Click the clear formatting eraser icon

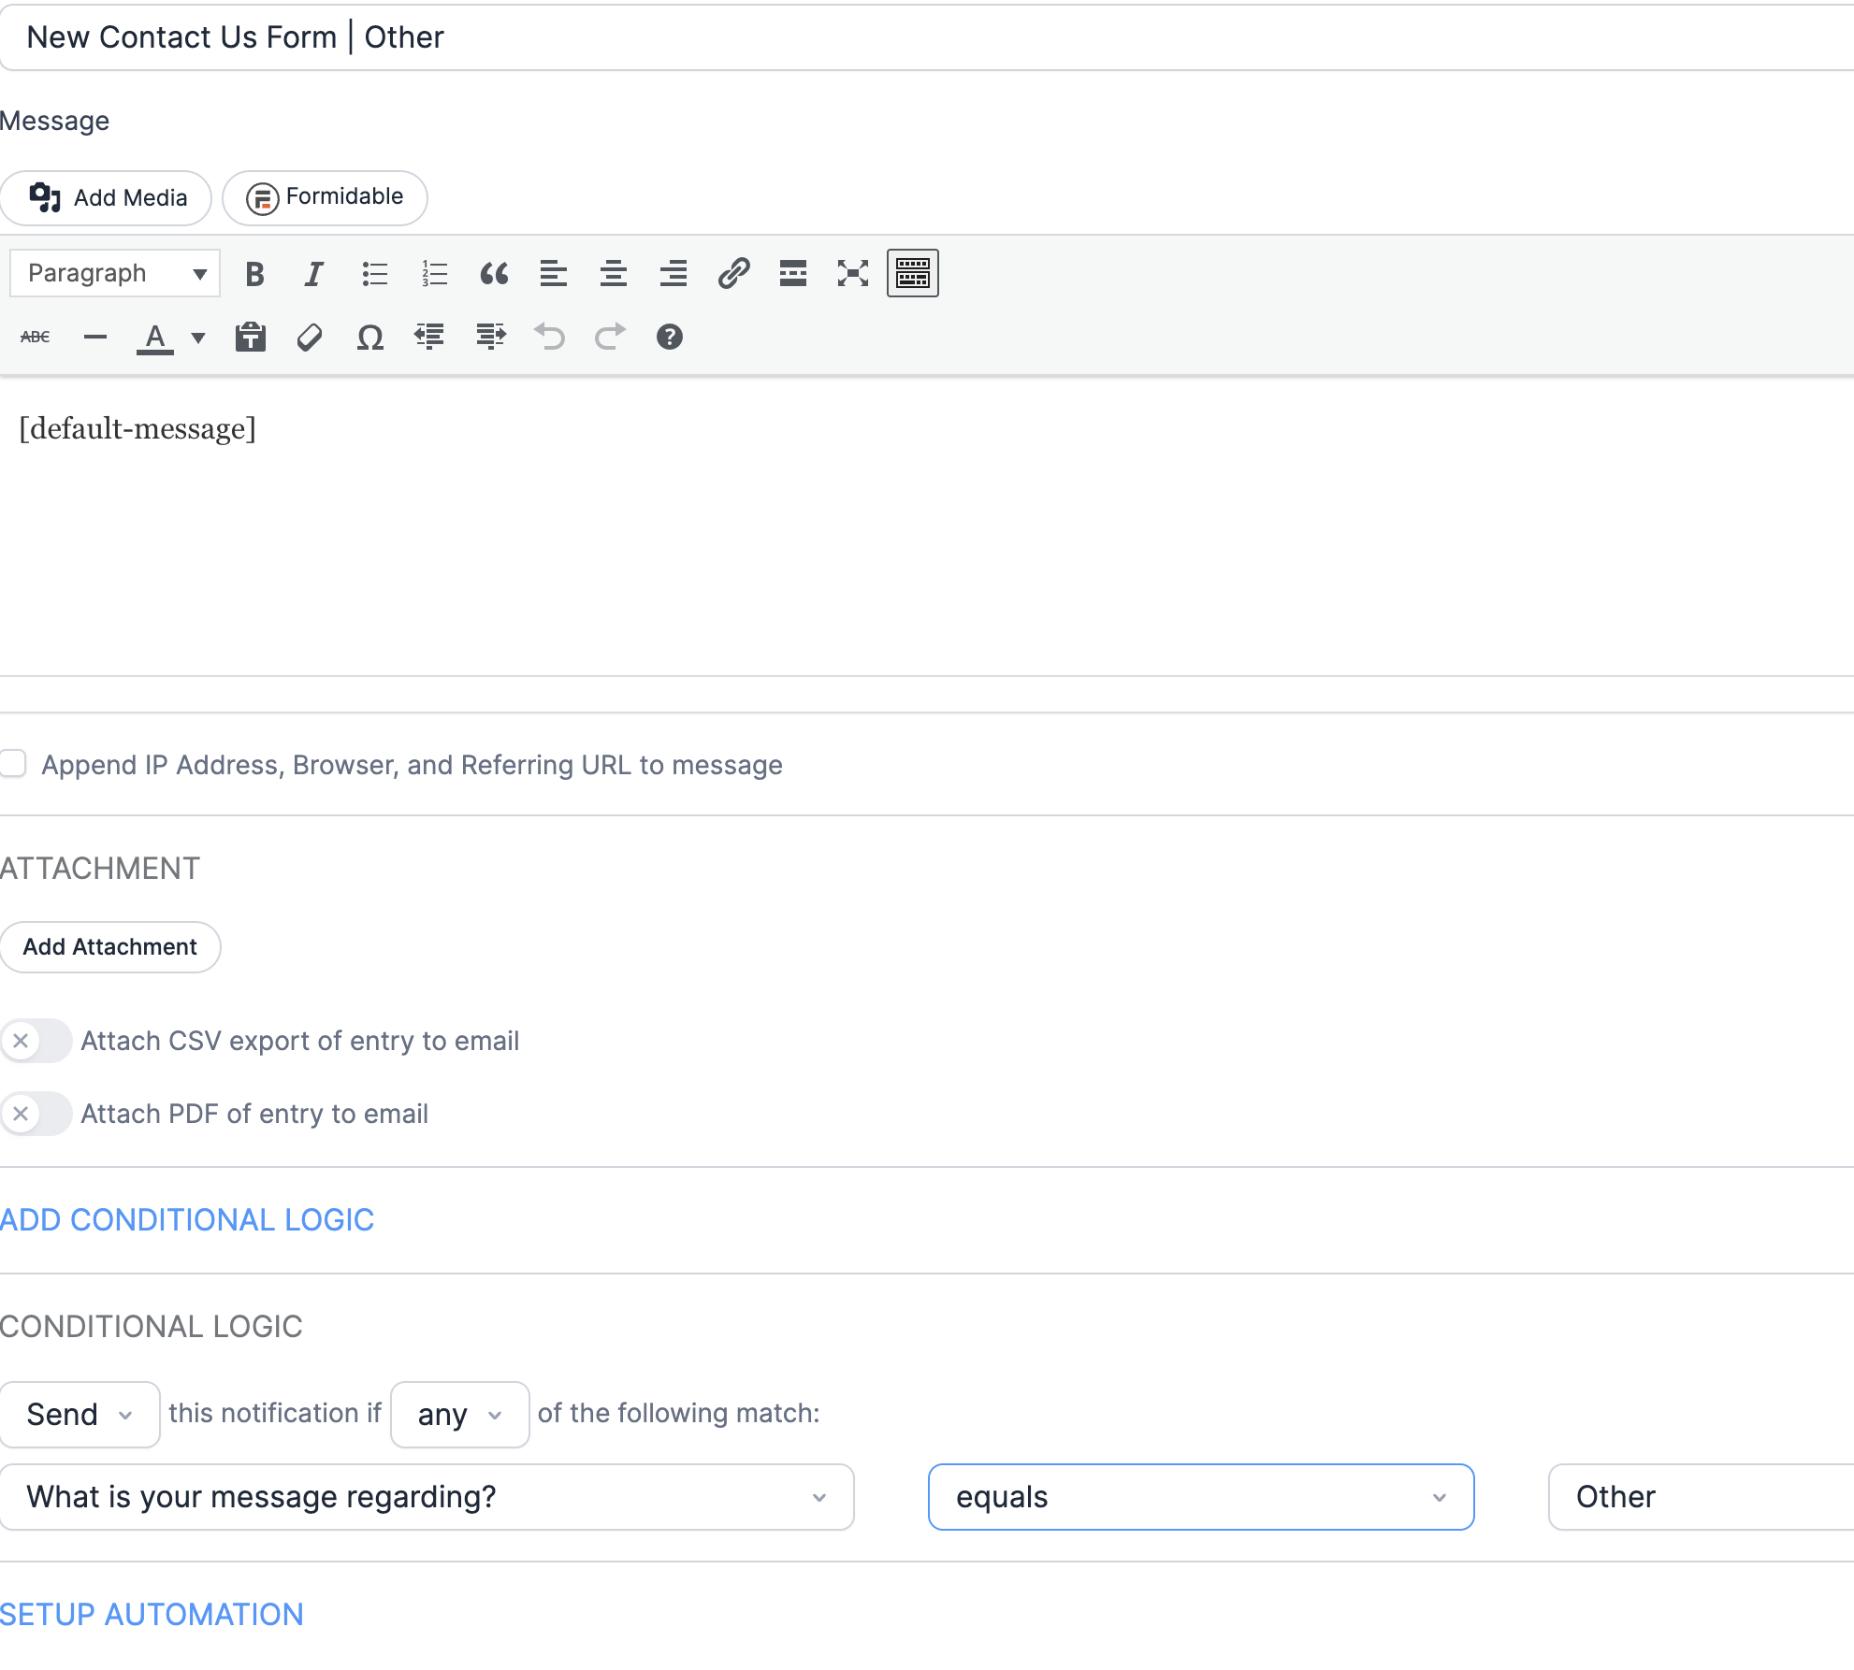click(x=310, y=338)
